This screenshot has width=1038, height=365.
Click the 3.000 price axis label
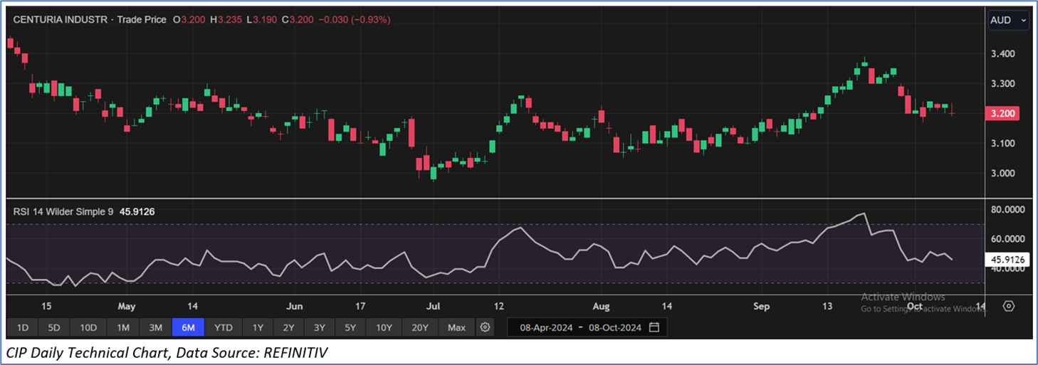click(1002, 174)
